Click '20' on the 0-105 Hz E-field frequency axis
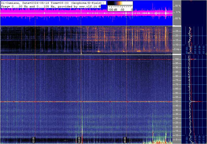The width and height of the screenshot is (207, 144). [x=177, y=127]
